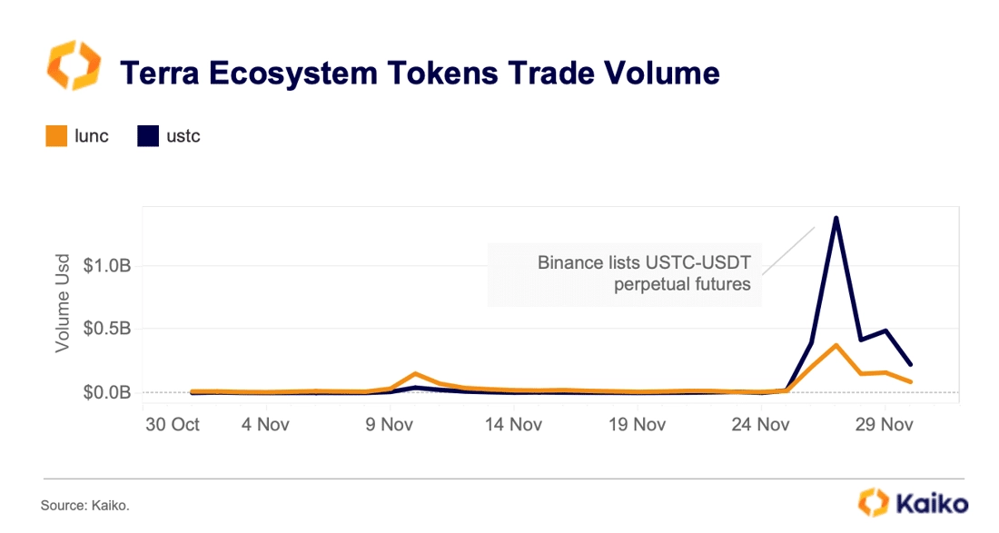Image resolution: width=999 pixels, height=533 pixels.
Task: Click the lunc peak near 10 Nov
Action: point(415,374)
